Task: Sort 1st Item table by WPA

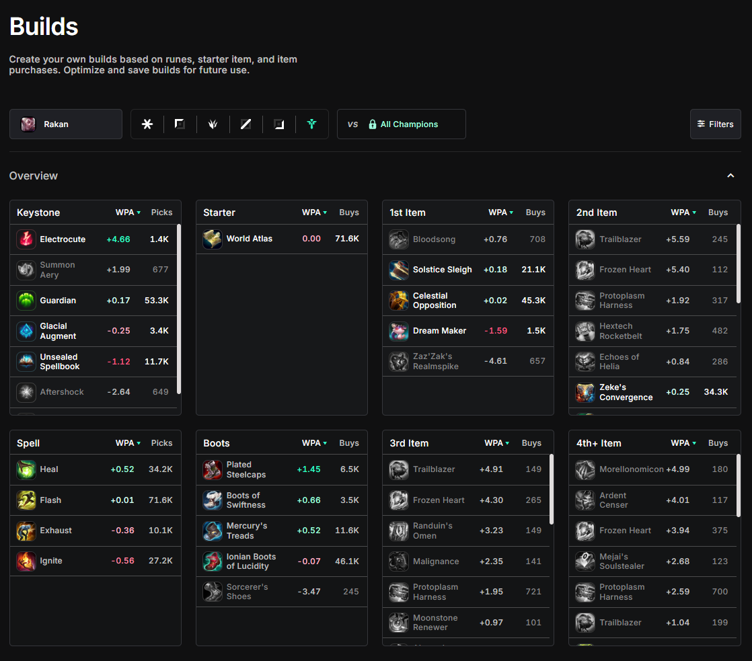Action: pyautogui.click(x=500, y=212)
